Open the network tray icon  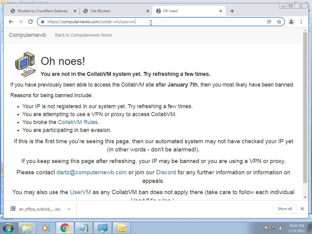click(274, 228)
